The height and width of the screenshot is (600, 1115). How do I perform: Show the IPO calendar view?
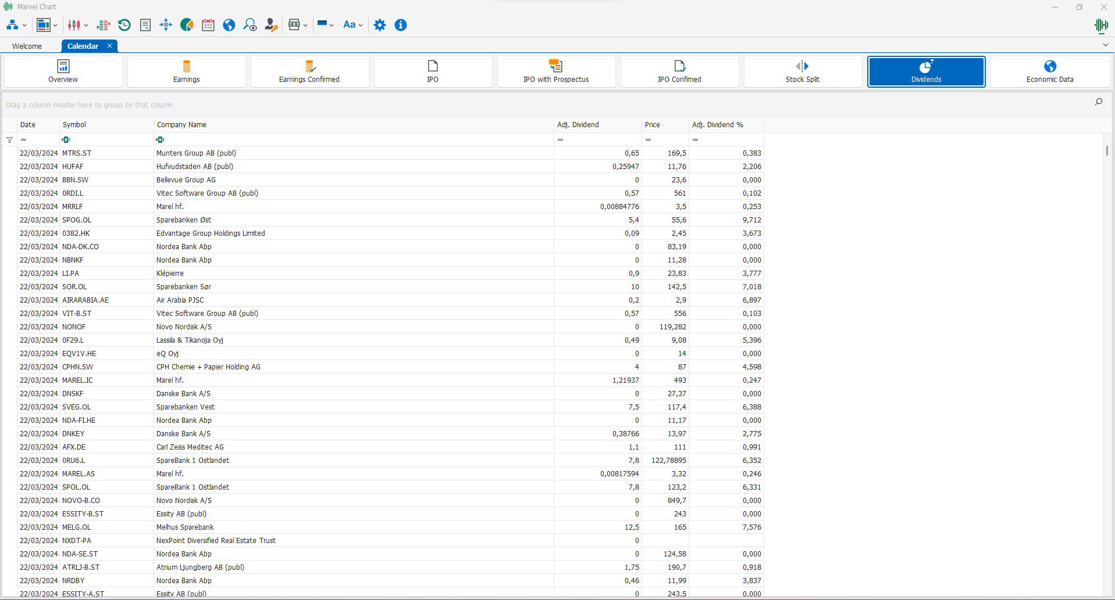coord(433,71)
